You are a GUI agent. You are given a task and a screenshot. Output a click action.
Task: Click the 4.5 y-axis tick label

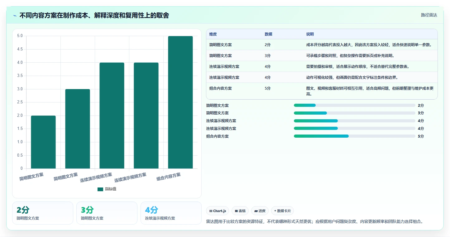(20, 49)
